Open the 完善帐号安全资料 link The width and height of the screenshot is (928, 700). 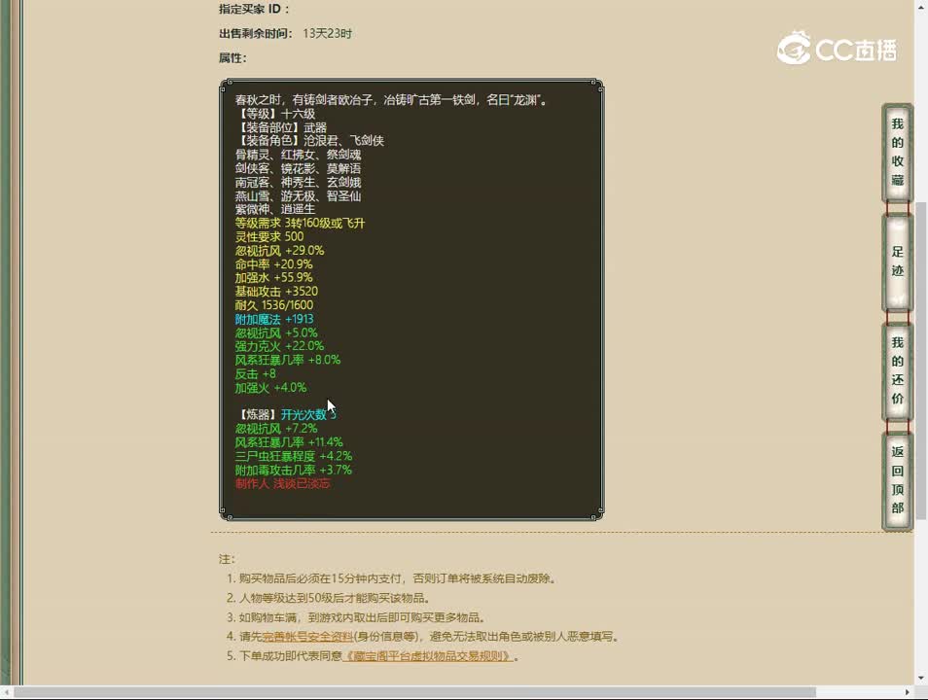[307, 637]
